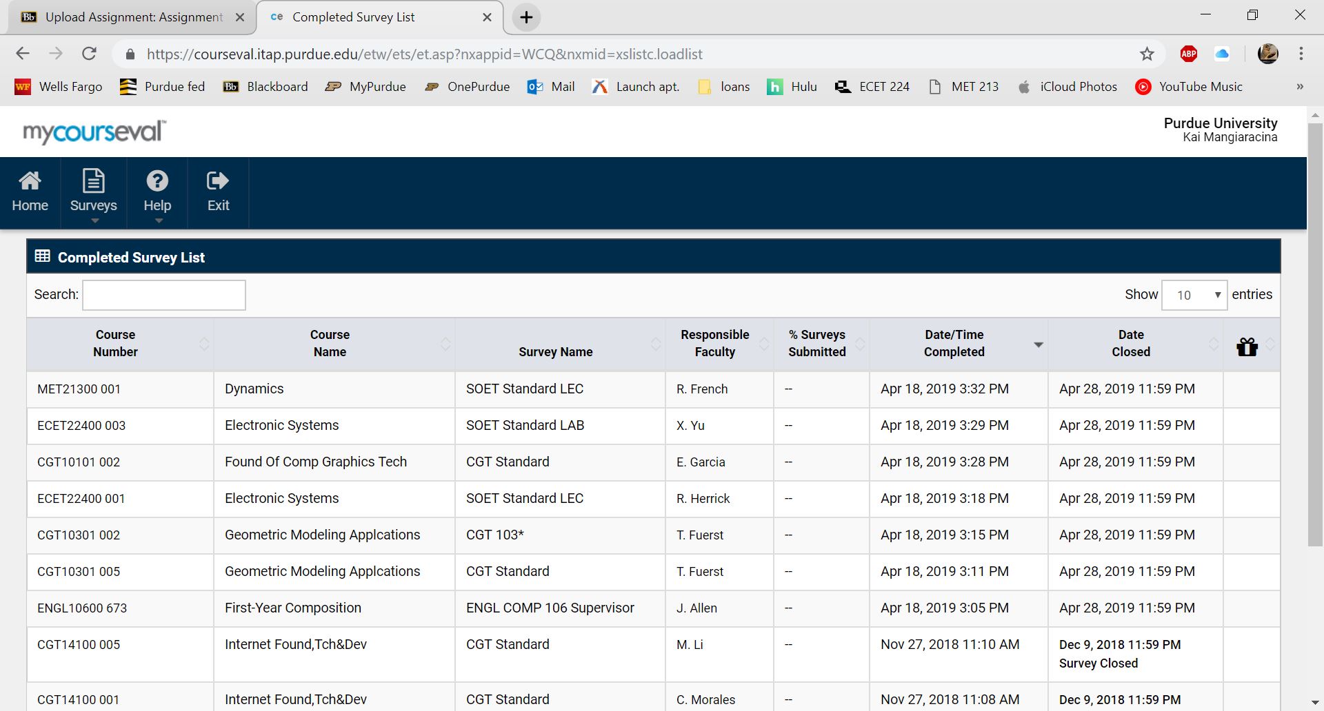Click the gift icon column header
Screen dimensions: 1324x711
(1247, 346)
